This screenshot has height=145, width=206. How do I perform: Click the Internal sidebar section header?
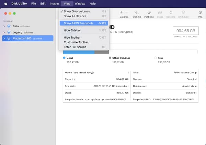tap(8, 21)
